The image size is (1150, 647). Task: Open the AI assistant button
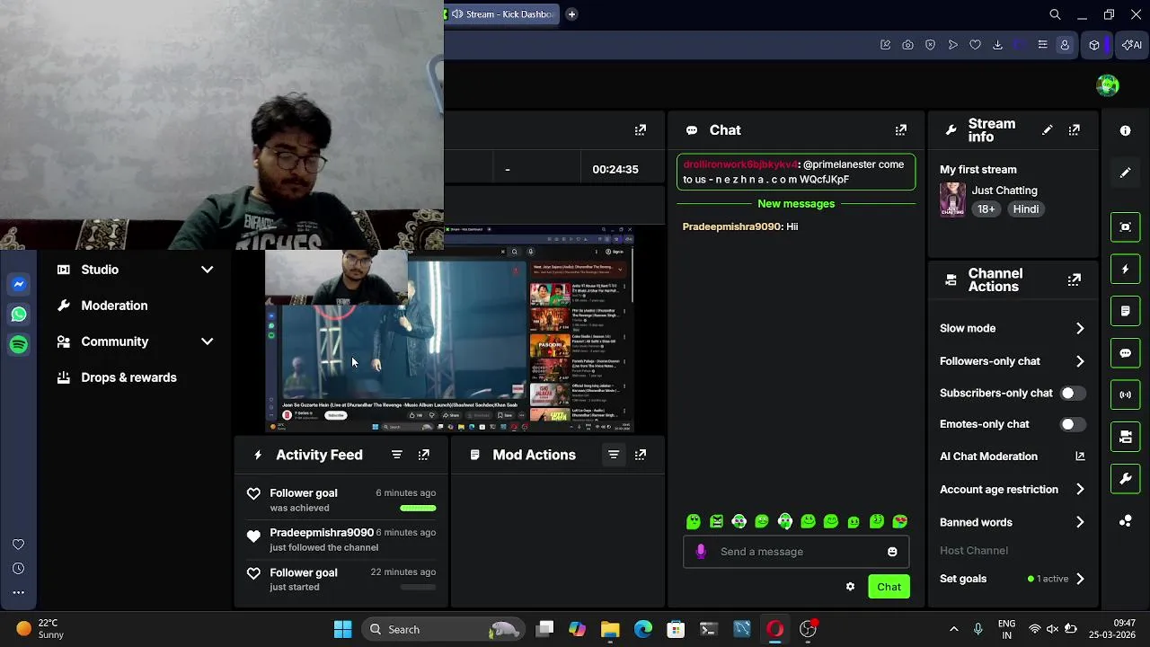1132,45
